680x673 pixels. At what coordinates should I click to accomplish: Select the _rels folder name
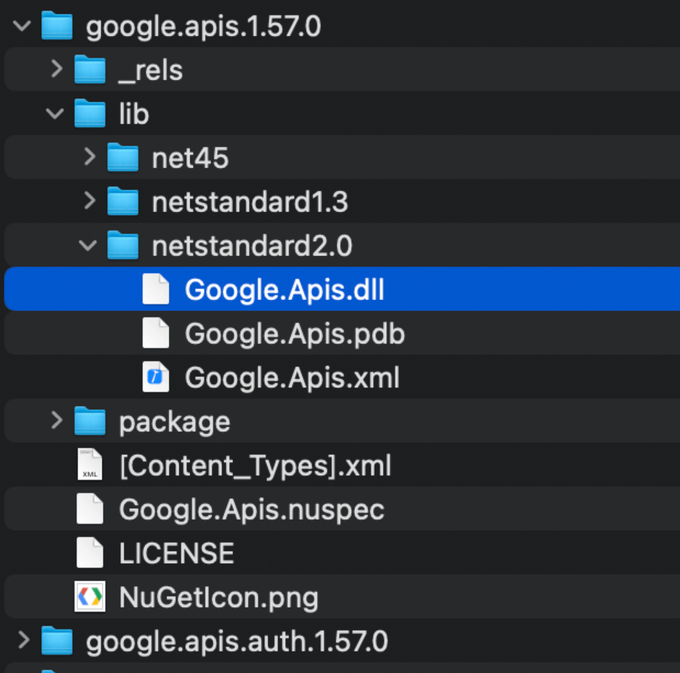pyautogui.click(x=151, y=71)
